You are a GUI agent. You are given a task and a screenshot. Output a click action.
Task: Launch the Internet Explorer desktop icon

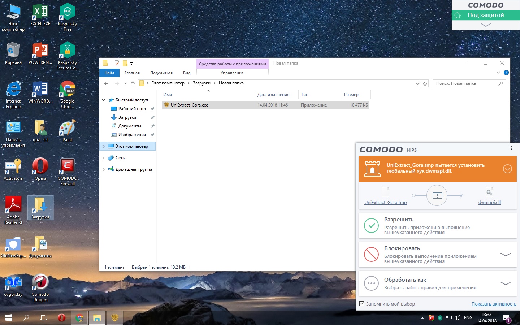13,95
